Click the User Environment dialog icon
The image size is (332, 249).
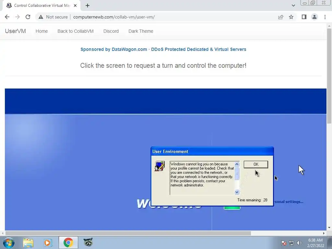coord(160,166)
